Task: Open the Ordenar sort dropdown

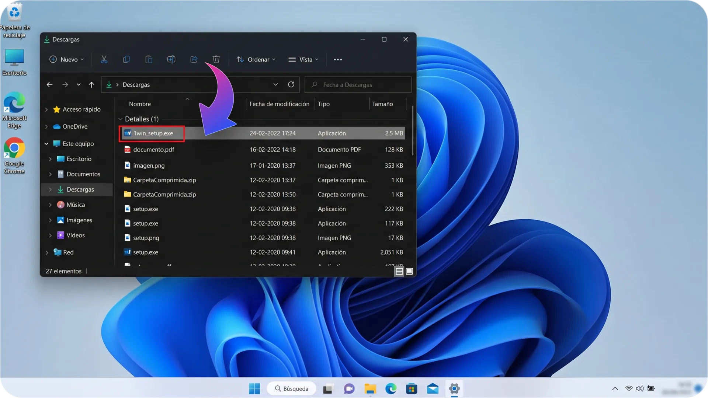Action: 256,59
